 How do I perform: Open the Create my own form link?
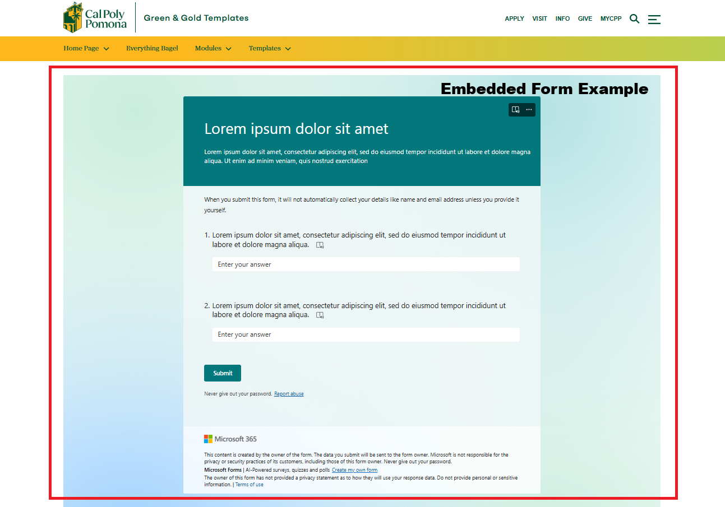[x=354, y=470]
